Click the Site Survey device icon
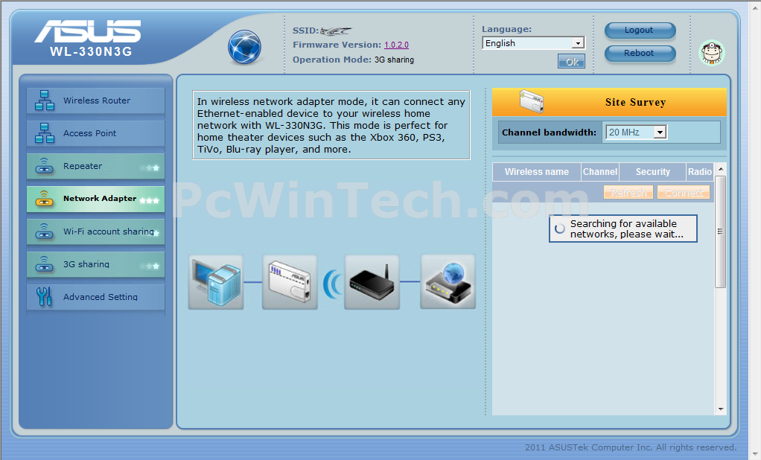 pyautogui.click(x=532, y=101)
